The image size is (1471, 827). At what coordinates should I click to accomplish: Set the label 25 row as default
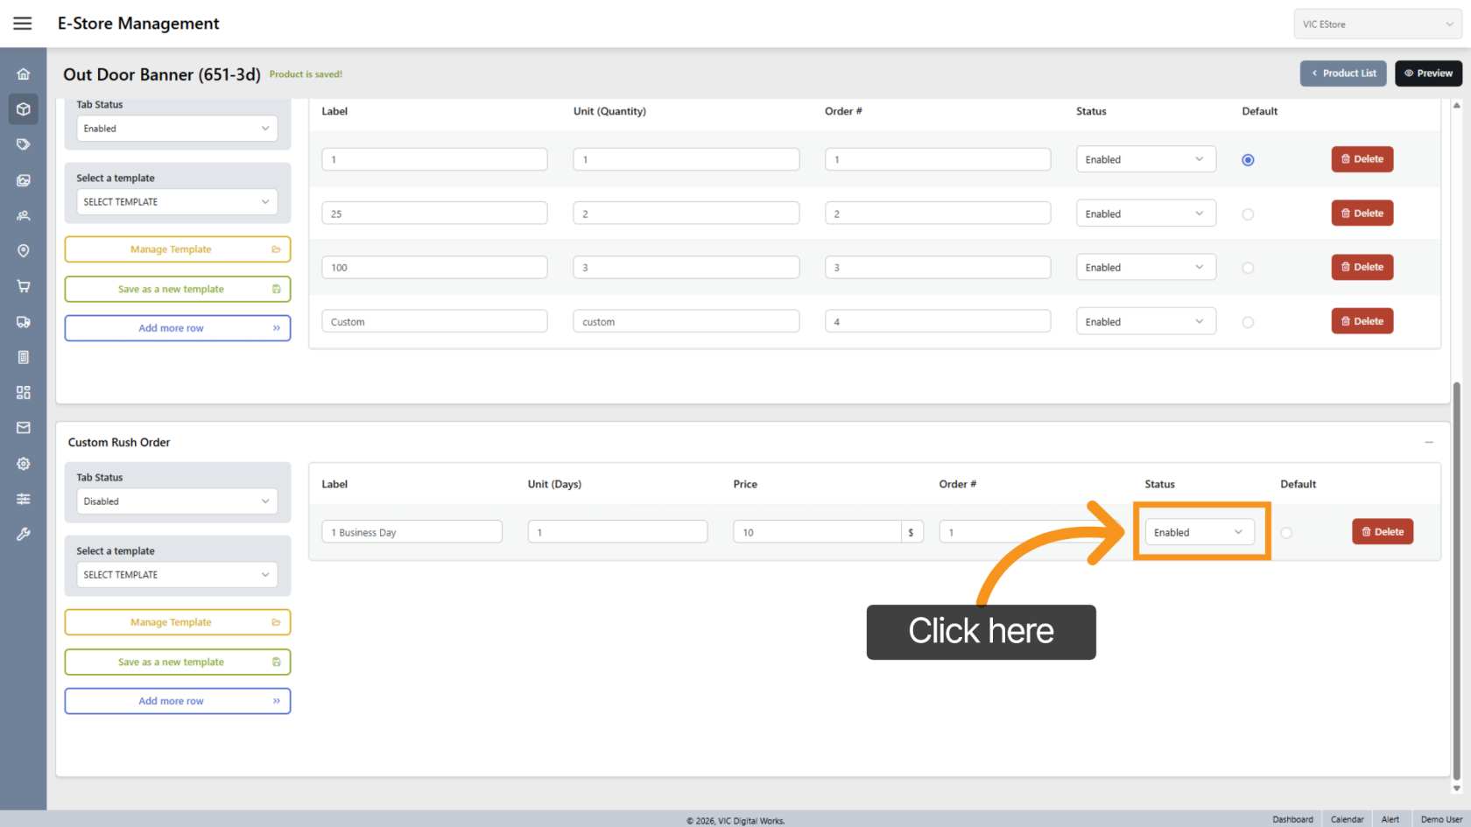pyautogui.click(x=1248, y=214)
